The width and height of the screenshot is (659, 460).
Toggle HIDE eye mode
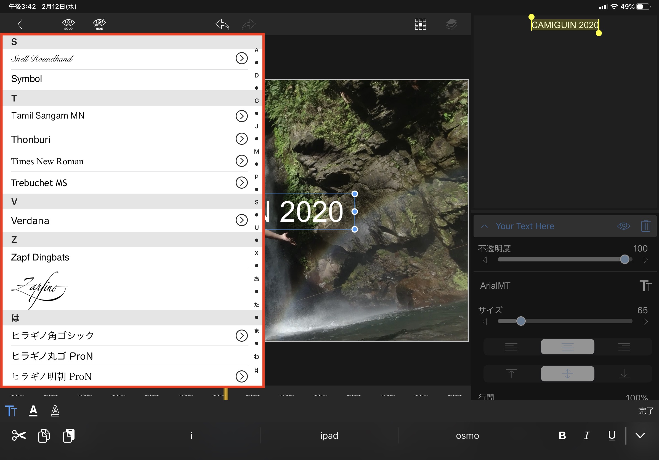click(99, 24)
